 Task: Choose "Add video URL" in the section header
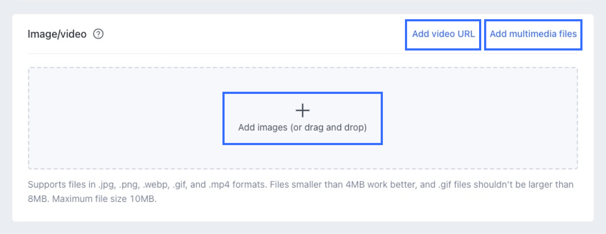[443, 34]
